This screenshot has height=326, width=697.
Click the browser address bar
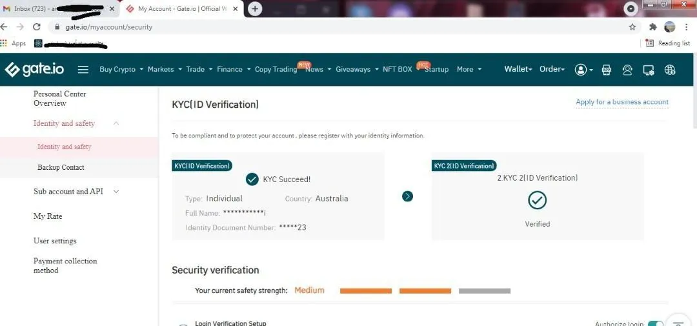[x=323, y=27]
